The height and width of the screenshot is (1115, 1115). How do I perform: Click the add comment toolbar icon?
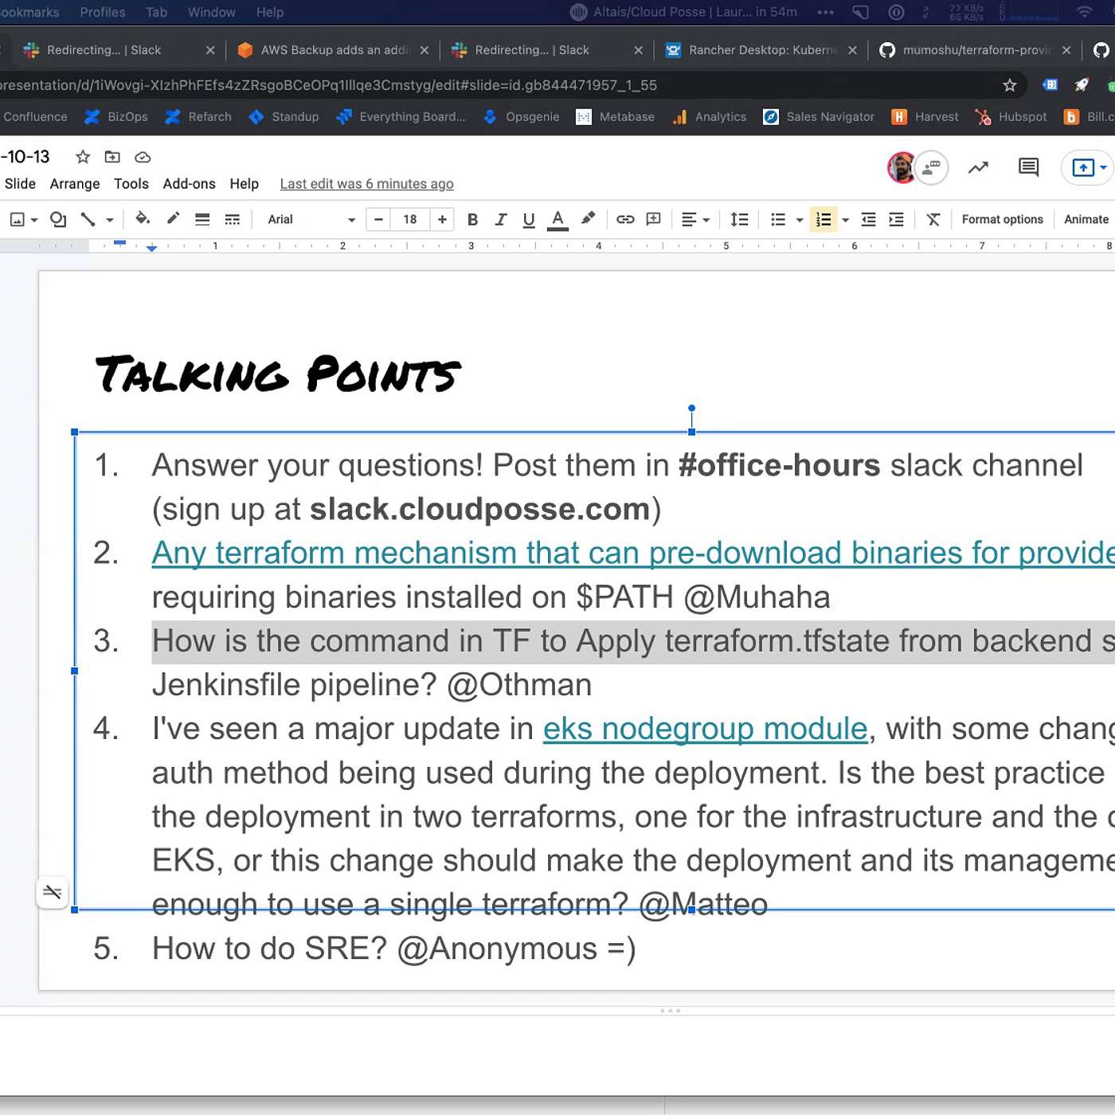[x=654, y=219]
